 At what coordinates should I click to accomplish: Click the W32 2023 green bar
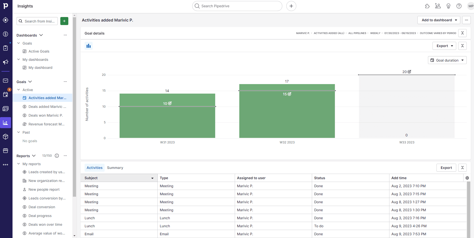coord(287,111)
